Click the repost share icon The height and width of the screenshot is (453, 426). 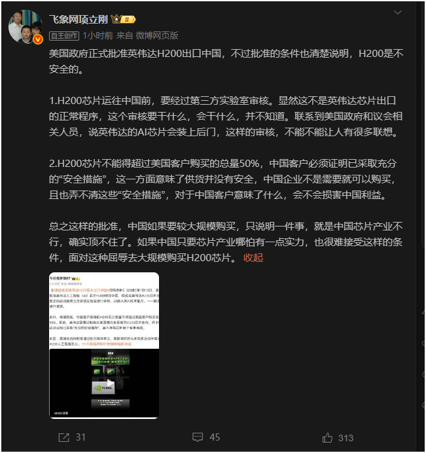[64, 437]
